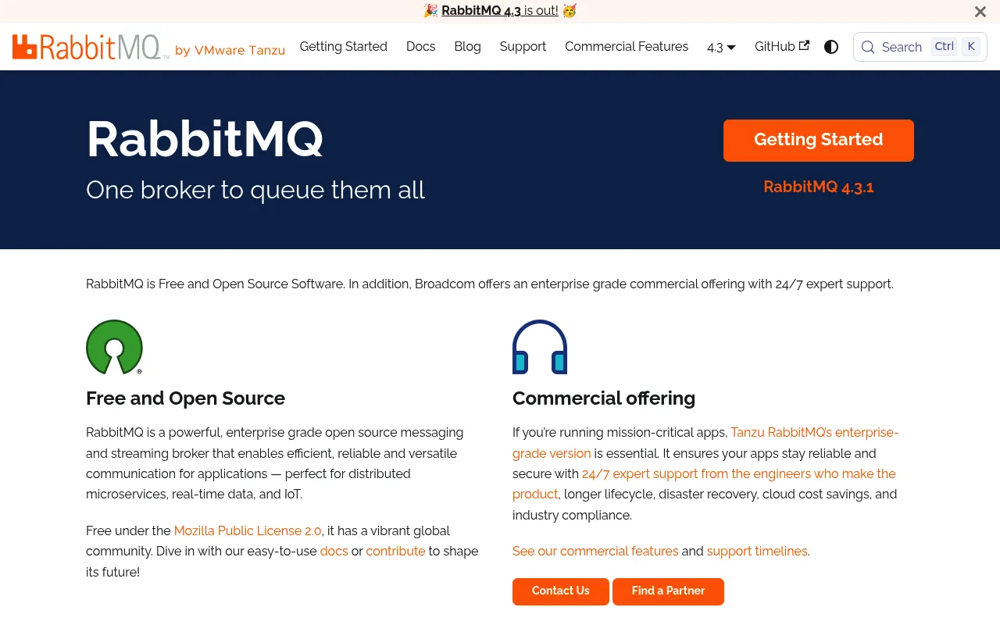Click the blue headphones support icon
1000x625 pixels.
pos(540,347)
